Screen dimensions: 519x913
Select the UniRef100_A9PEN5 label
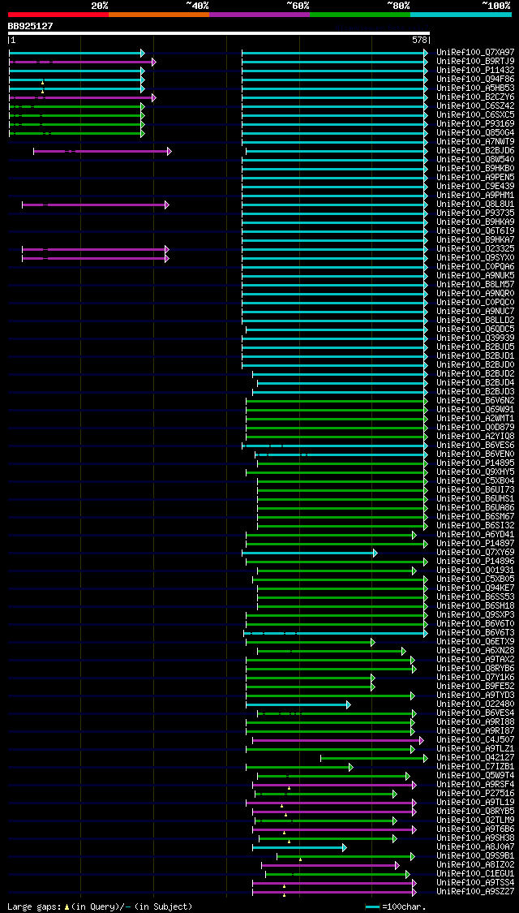click(475, 178)
